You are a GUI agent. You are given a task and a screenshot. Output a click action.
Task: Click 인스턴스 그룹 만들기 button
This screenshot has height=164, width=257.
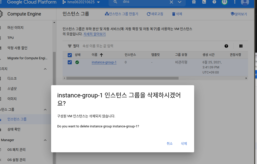tap(121, 14)
